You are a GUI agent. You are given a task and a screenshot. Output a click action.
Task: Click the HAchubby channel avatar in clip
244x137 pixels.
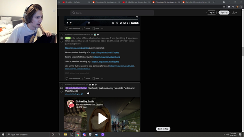pos(71,104)
